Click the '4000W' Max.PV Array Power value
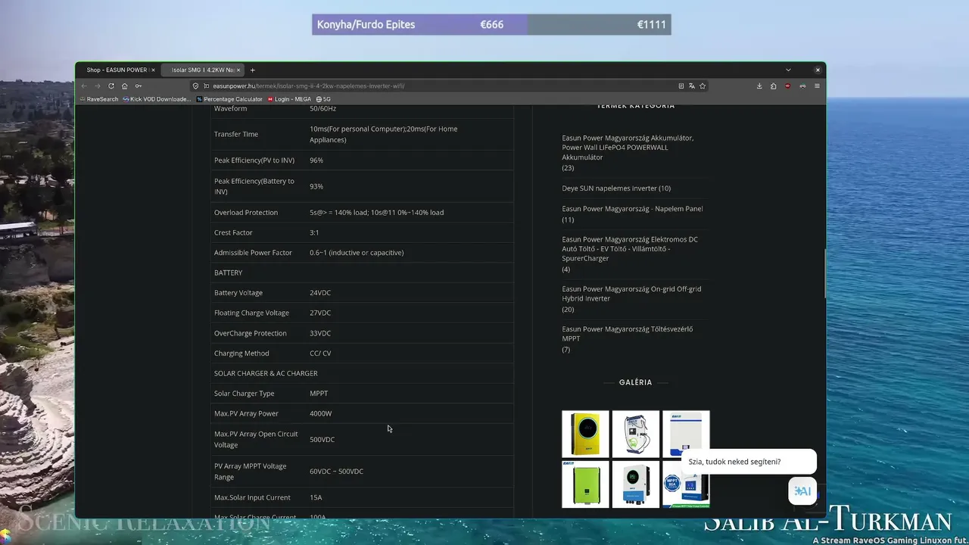This screenshot has width=969, height=545. tap(321, 414)
